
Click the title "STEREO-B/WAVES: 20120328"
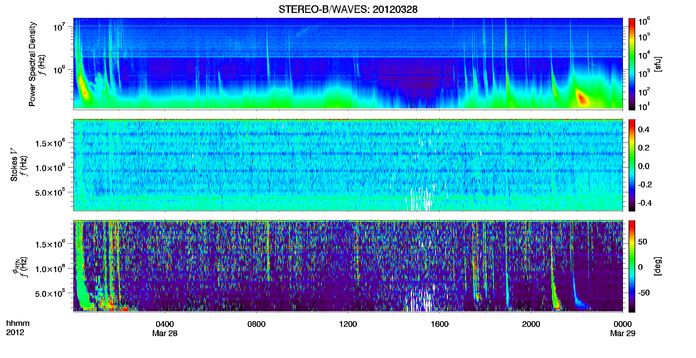tap(348, 9)
